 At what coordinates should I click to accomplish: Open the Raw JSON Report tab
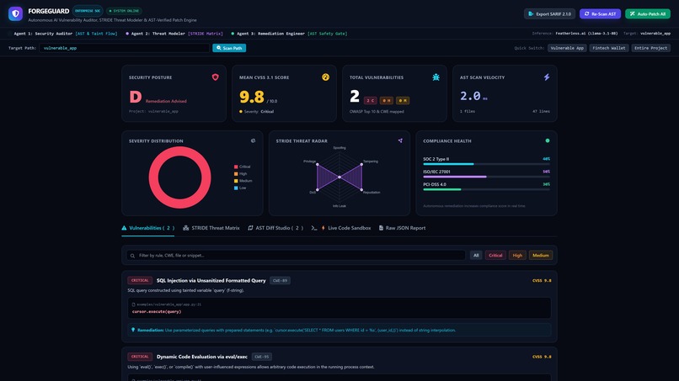click(403, 228)
